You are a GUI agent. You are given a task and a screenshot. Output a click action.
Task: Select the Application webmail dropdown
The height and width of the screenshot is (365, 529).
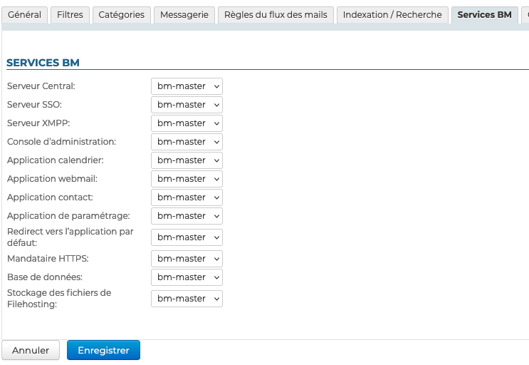pyautogui.click(x=187, y=179)
